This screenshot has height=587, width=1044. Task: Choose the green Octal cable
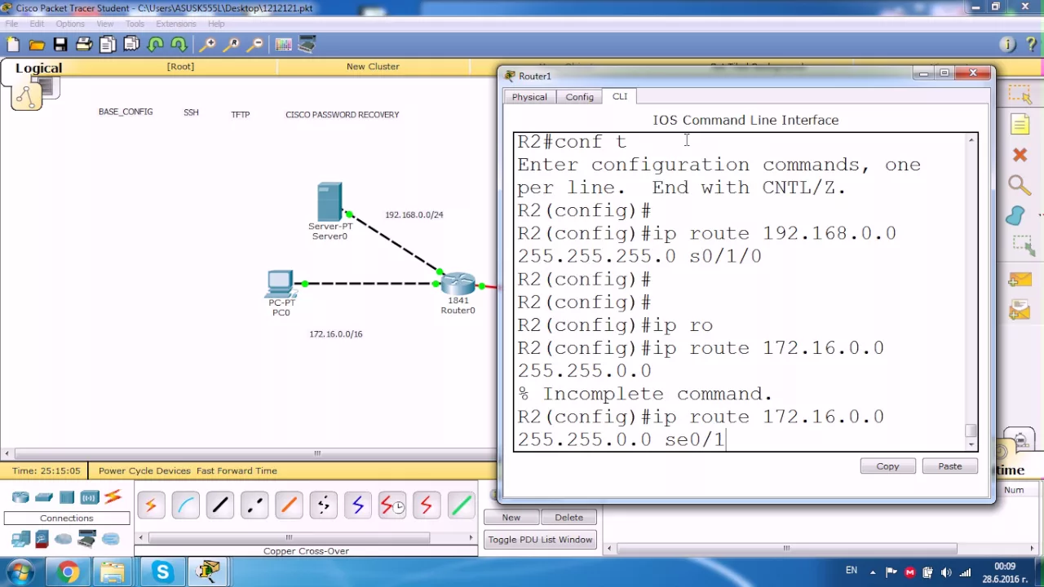coord(461,506)
